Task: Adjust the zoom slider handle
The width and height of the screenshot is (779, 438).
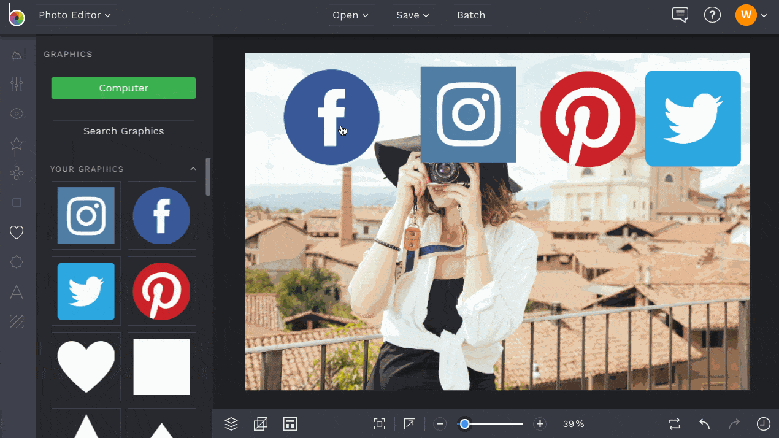Action: click(465, 424)
